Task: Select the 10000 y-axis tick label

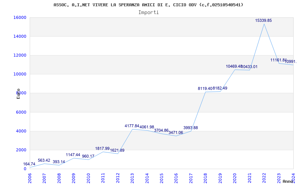Action: coord(20,74)
